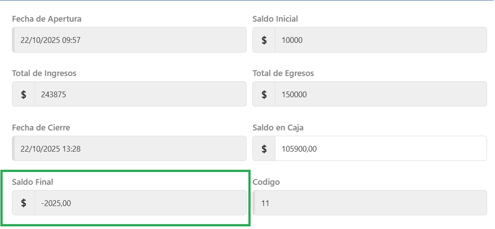The image size is (495, 229).
Task: Click the dollar icon beside Saldo Inicial
Action: [264, 40]
